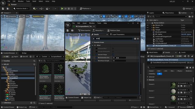Viewport: 195px width, 109px height.
Task: Click the Wind Animation value slider
Action: click(x=119, y=58)
